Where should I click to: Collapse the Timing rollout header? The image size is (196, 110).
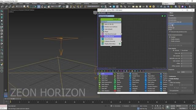(x=171, y=15)
